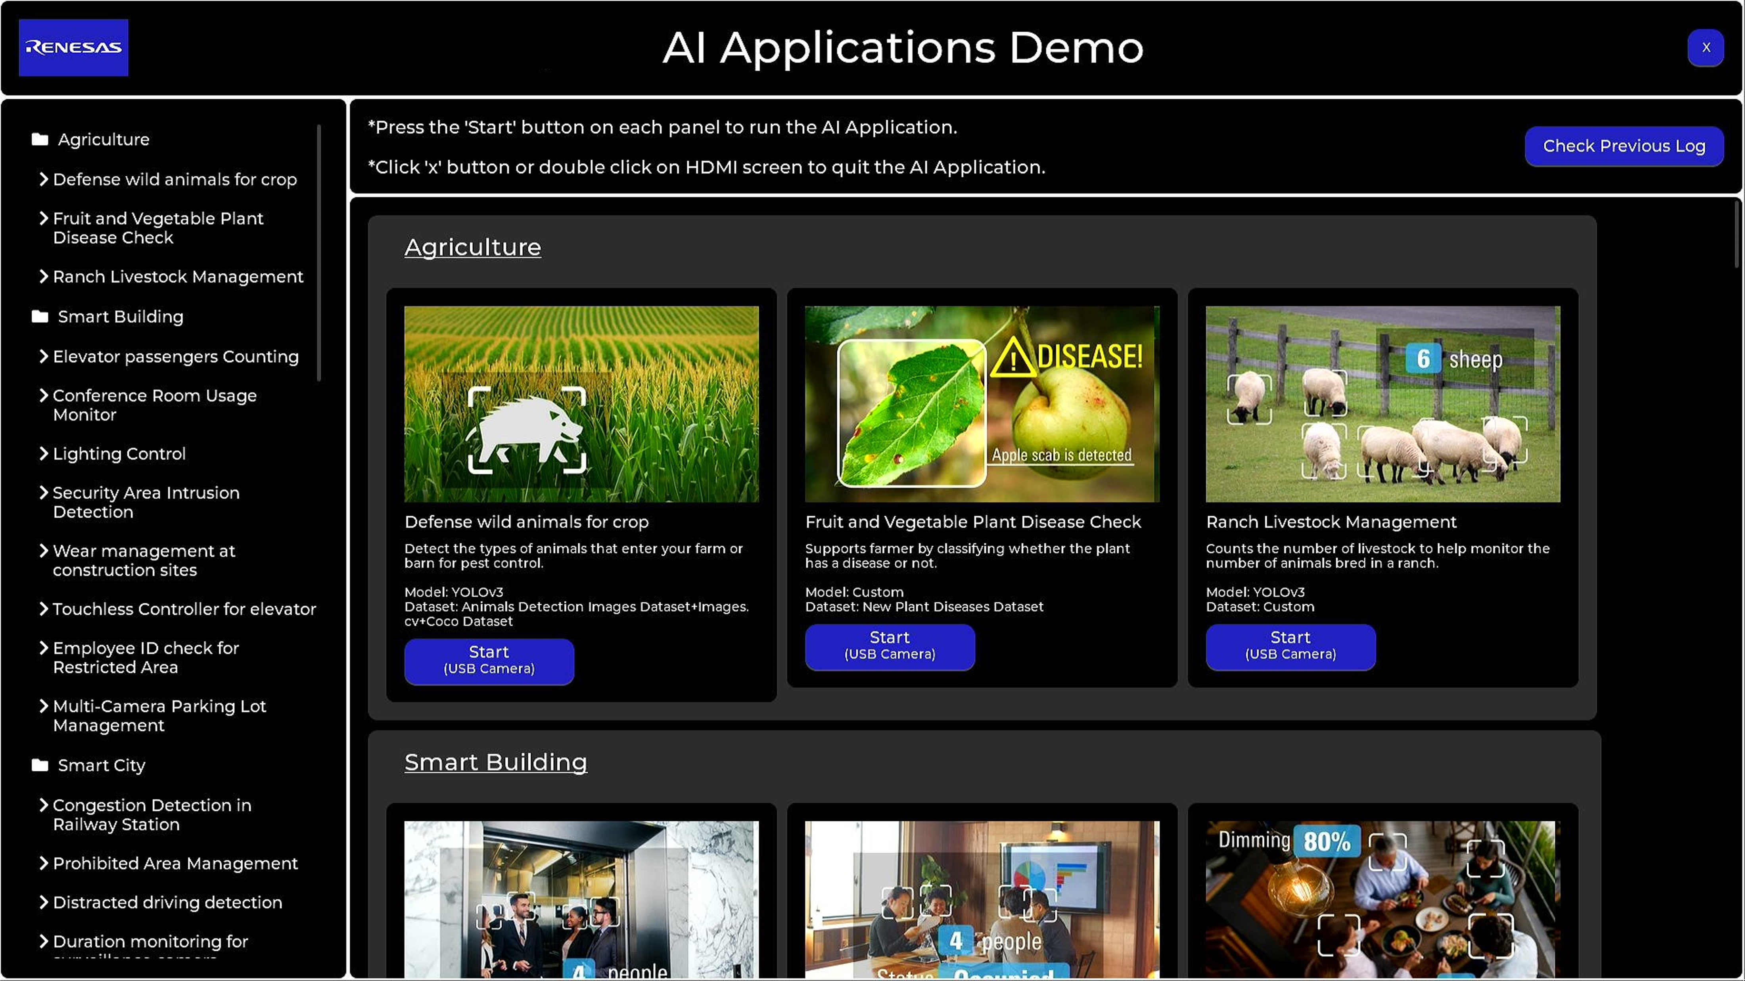Open the Agriculture section heading link
The width and height of the screenshot is (1745, 981).
472,247
